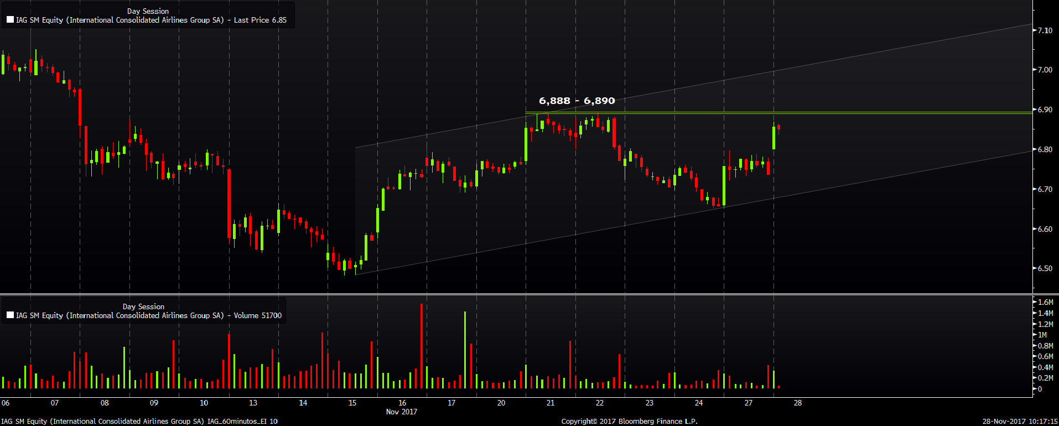Click the 0.2M volume axis label
The height and width of the screenshot is (426, 1059).
click(1046, 378)
